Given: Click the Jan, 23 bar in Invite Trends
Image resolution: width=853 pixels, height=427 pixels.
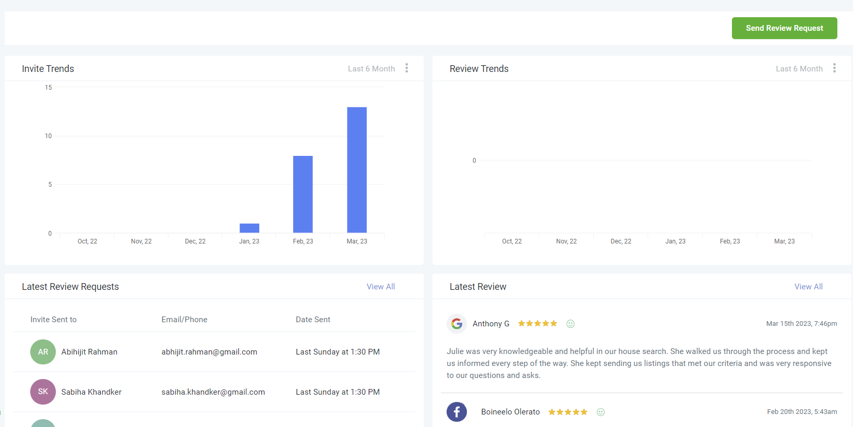Looking at the screenshot, I should (x=249, y=228).
